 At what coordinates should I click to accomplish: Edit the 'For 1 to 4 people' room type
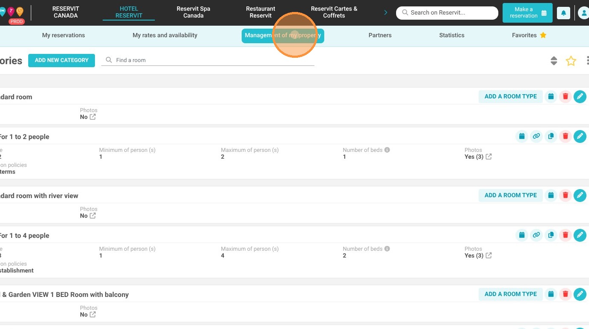(x=580, y=235)
